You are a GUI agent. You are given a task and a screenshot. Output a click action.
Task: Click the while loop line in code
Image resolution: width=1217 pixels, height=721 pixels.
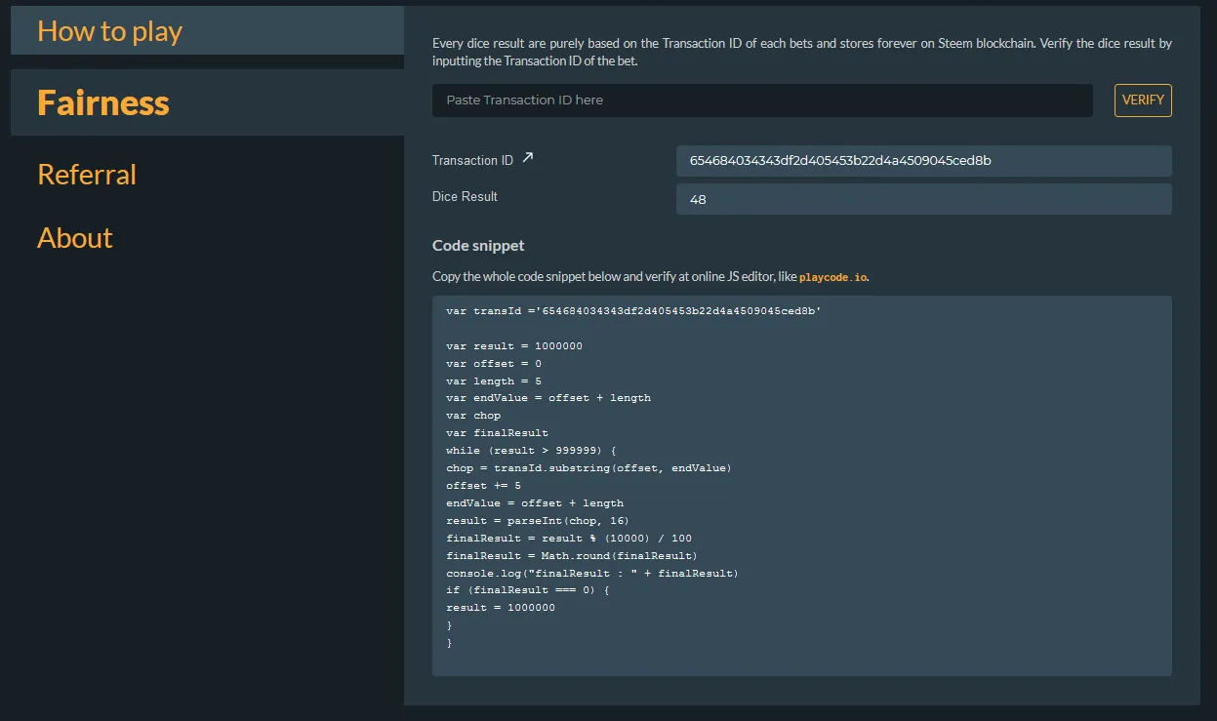[x=531, y=451]
